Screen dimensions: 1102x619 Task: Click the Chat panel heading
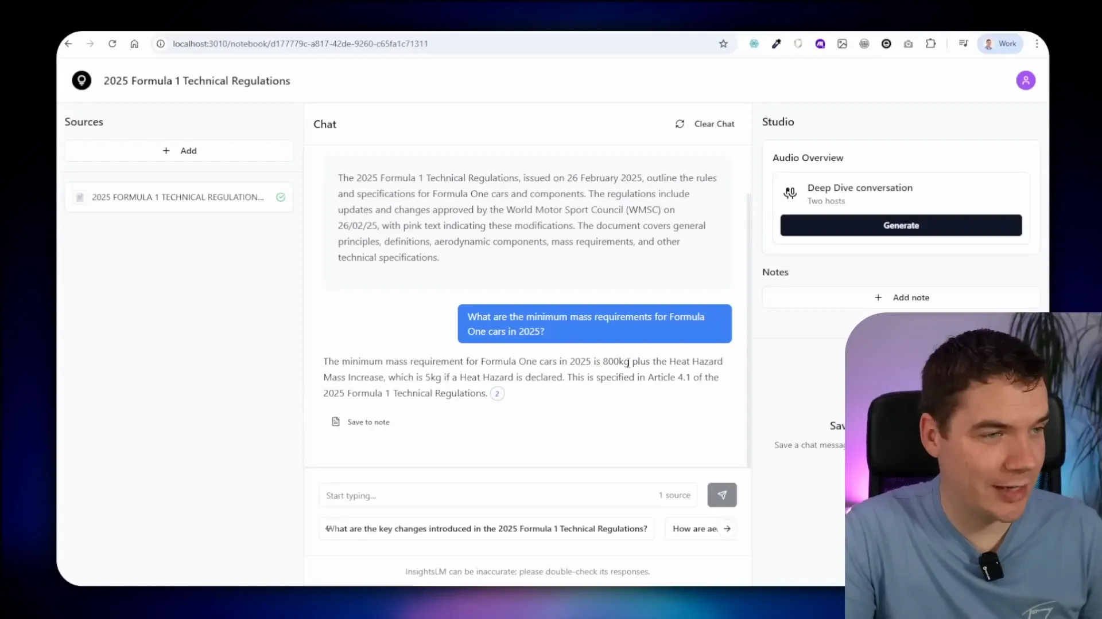pyautogui.click(x=325, y=124)
